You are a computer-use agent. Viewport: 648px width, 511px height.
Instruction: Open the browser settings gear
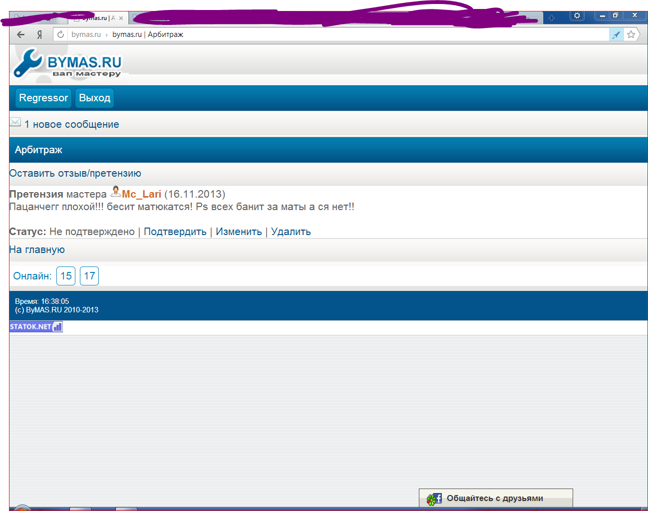[x=577, y=15]
